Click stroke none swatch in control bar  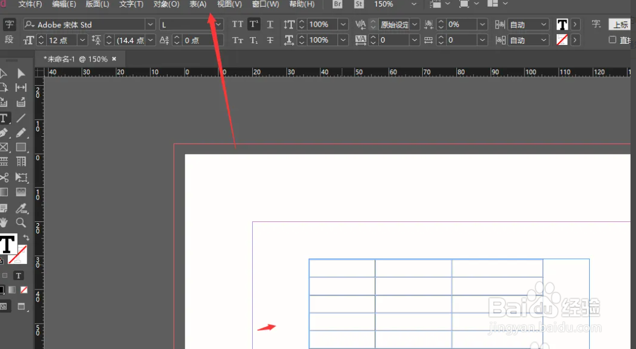tap(562, 40)
